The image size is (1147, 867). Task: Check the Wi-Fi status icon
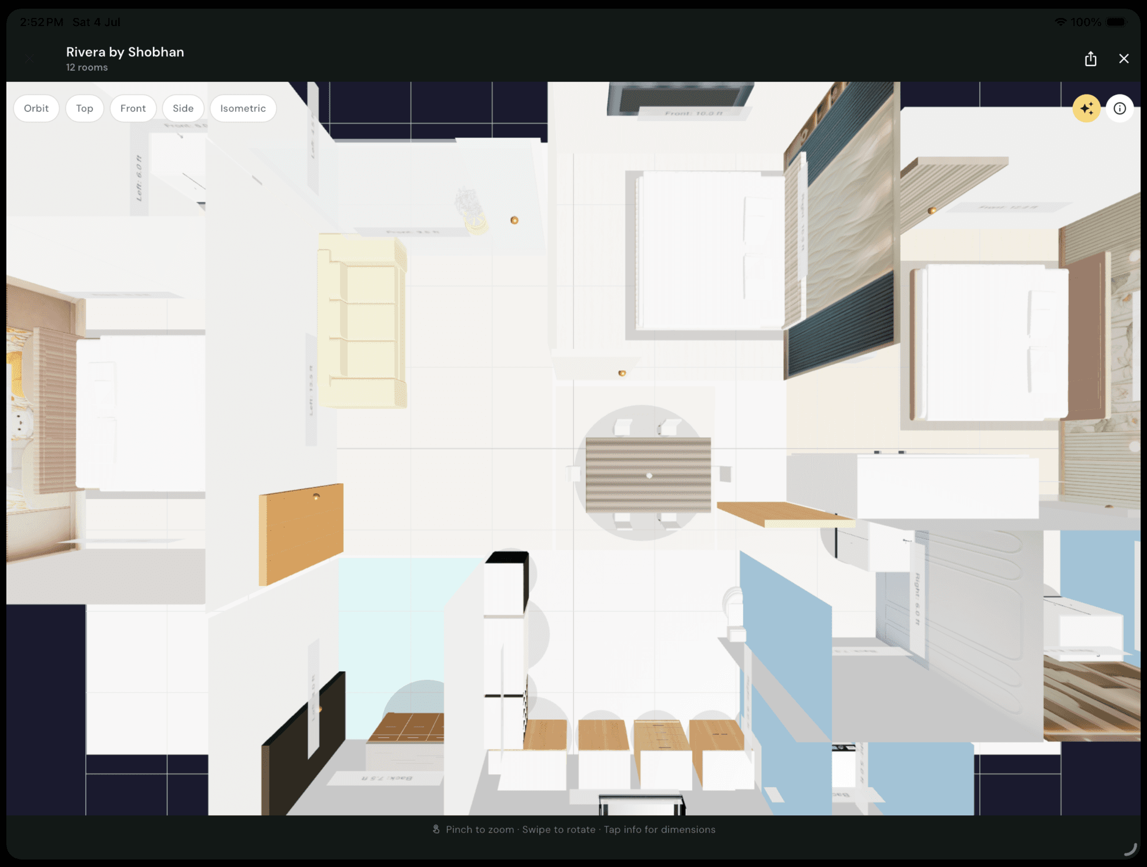tap(1061, 22)
